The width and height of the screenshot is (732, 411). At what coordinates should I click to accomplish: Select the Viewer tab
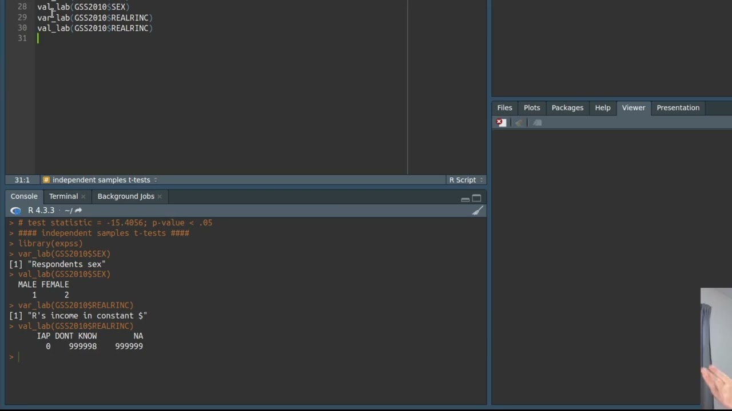(x=634, y=108)
